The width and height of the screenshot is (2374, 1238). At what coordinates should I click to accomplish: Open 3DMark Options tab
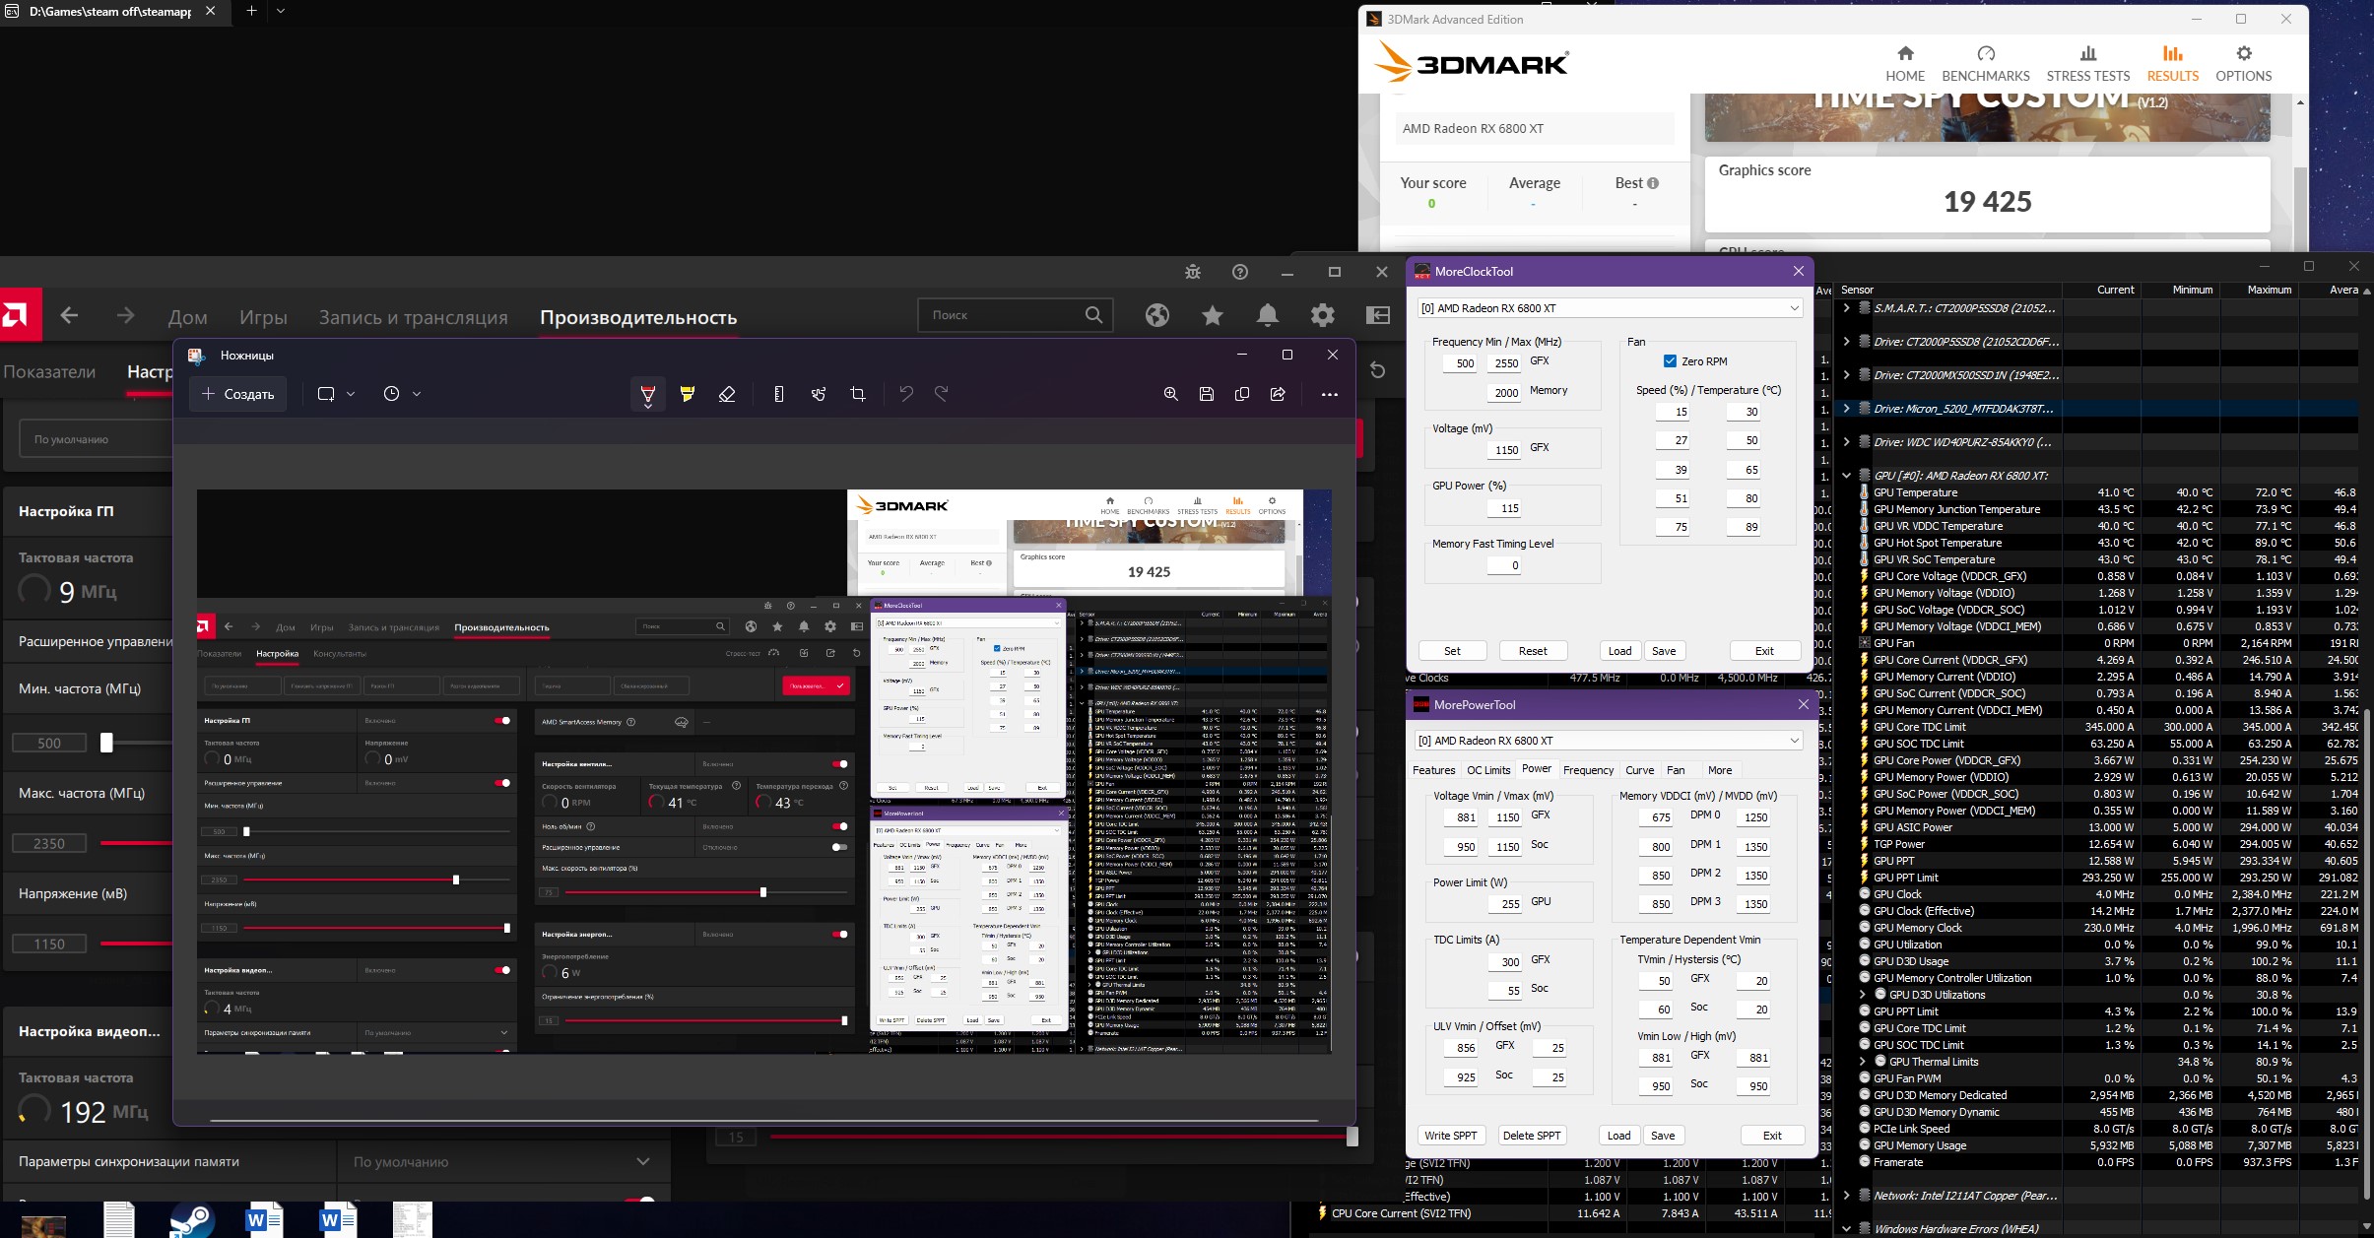tap(2244, 64)
